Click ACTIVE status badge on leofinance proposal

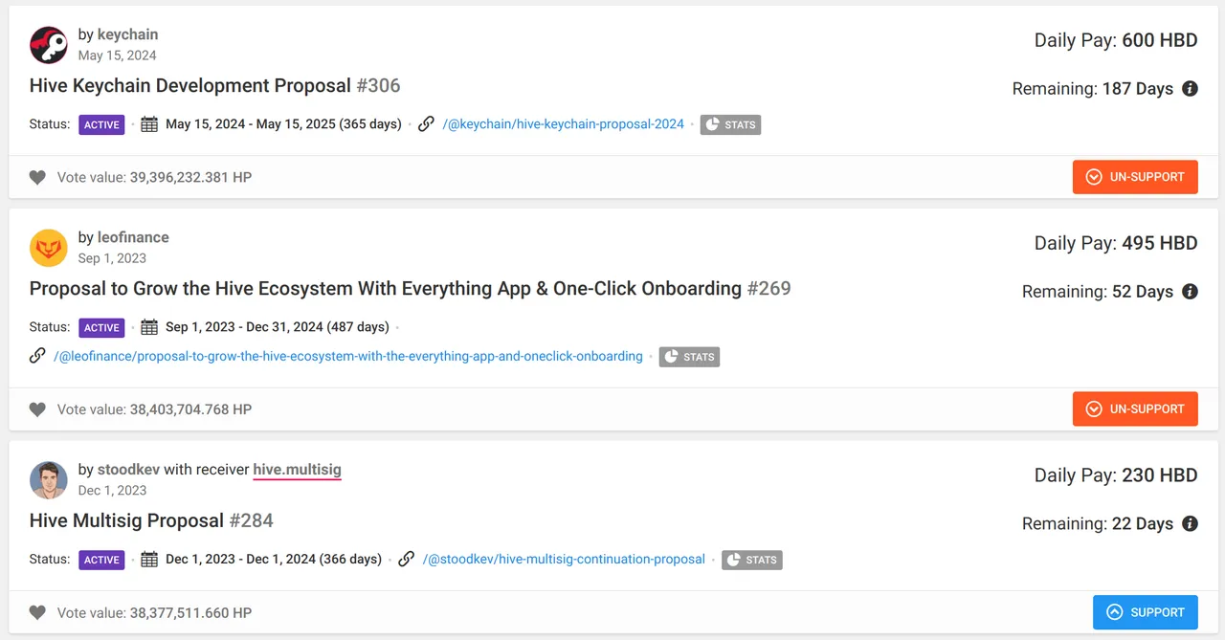point(101,327)
